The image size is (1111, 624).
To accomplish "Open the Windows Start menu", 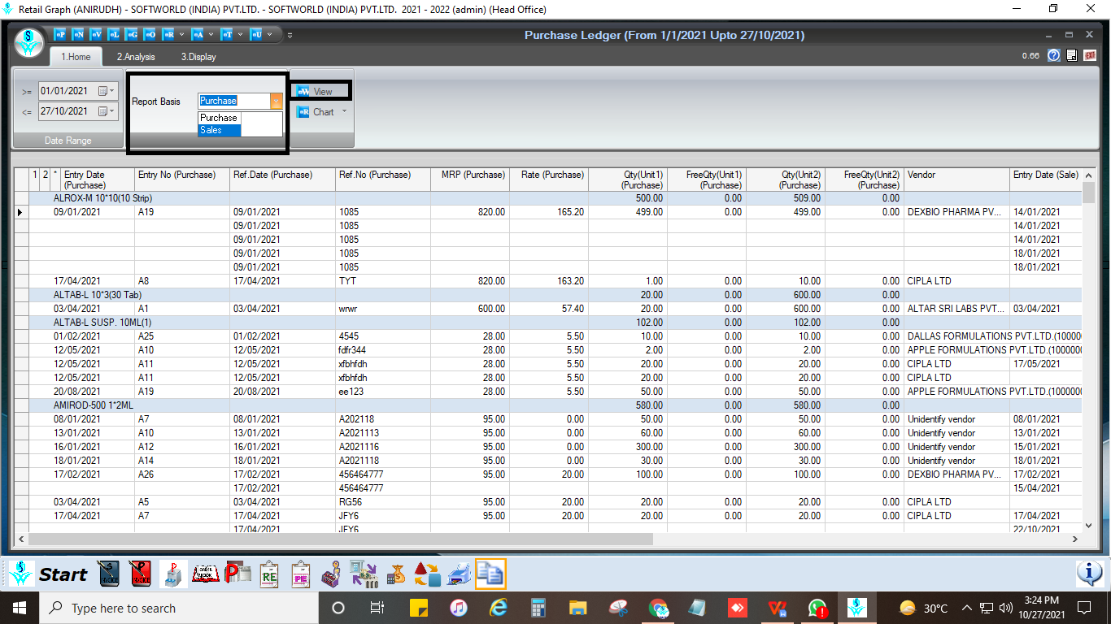I will click(19, 608).
